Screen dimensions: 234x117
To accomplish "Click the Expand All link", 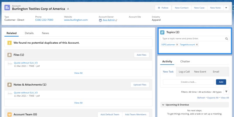I will click(x=213, y=98).
